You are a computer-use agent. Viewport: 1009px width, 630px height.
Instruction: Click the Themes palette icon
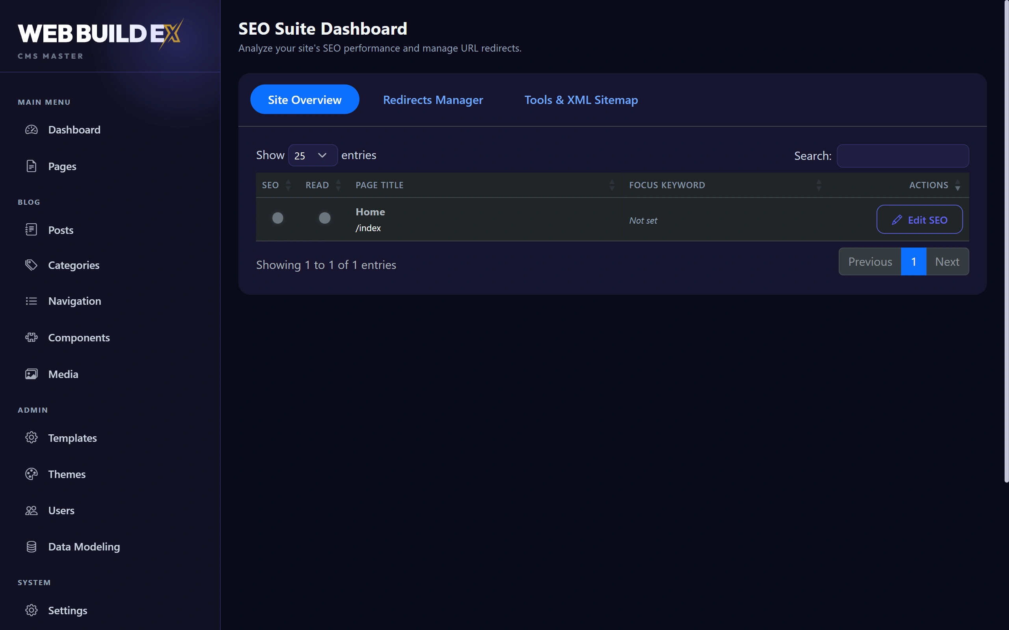[31, 474]
